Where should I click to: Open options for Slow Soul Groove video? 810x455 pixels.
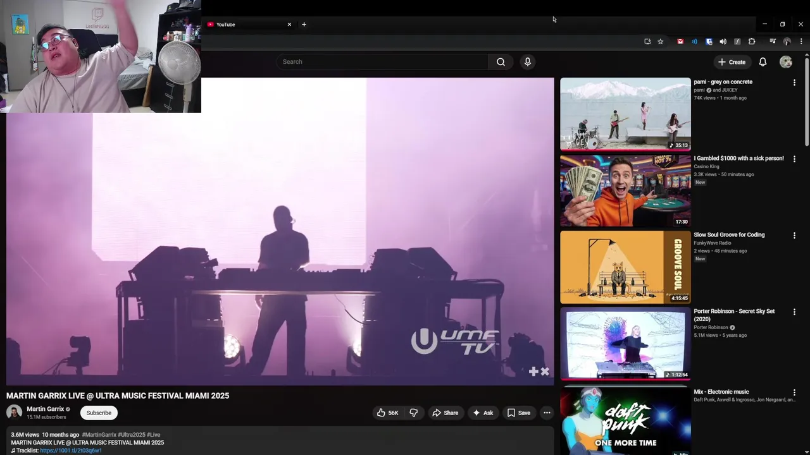[794, 235]
